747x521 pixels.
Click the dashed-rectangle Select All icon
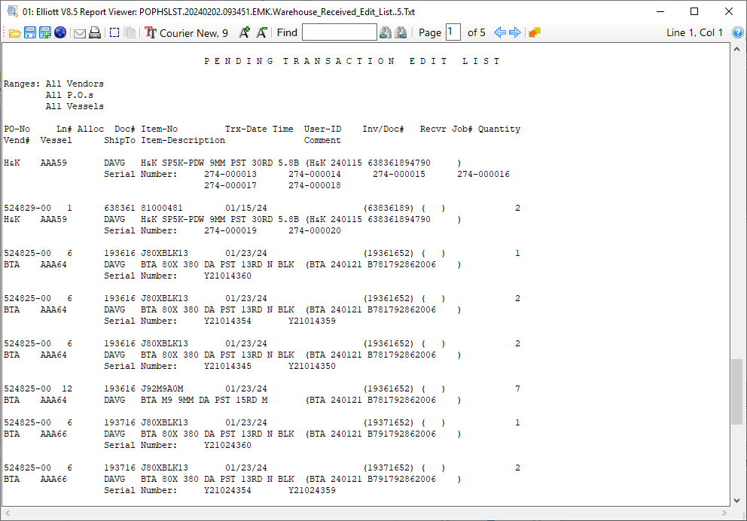pyautogui.click(x=114, y=33)
